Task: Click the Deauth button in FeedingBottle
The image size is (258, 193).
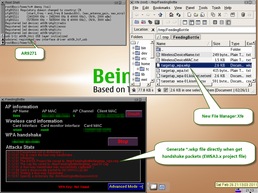Action: click(x=134, y=114)
